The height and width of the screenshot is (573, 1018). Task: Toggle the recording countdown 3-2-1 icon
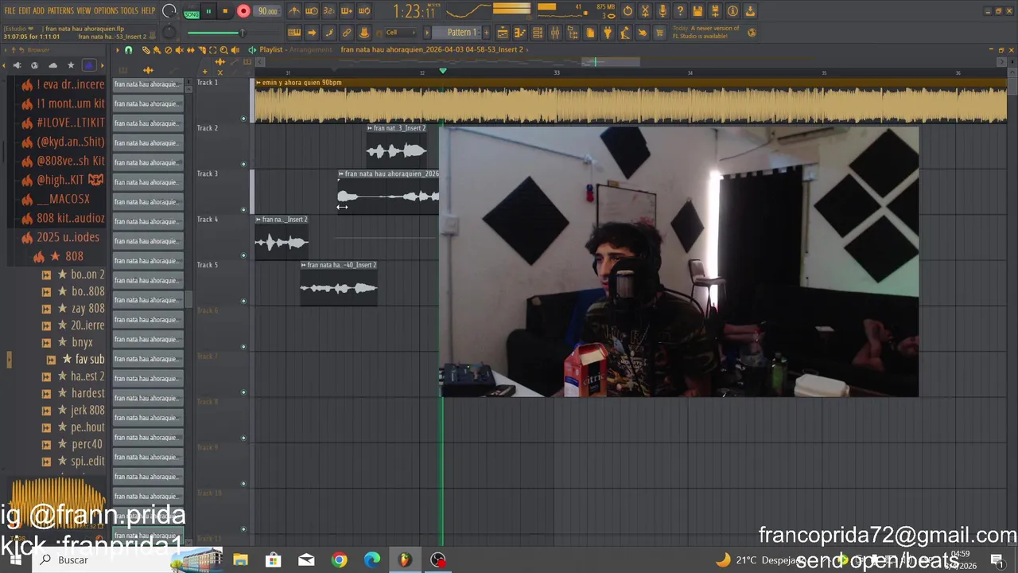point(329,11)
